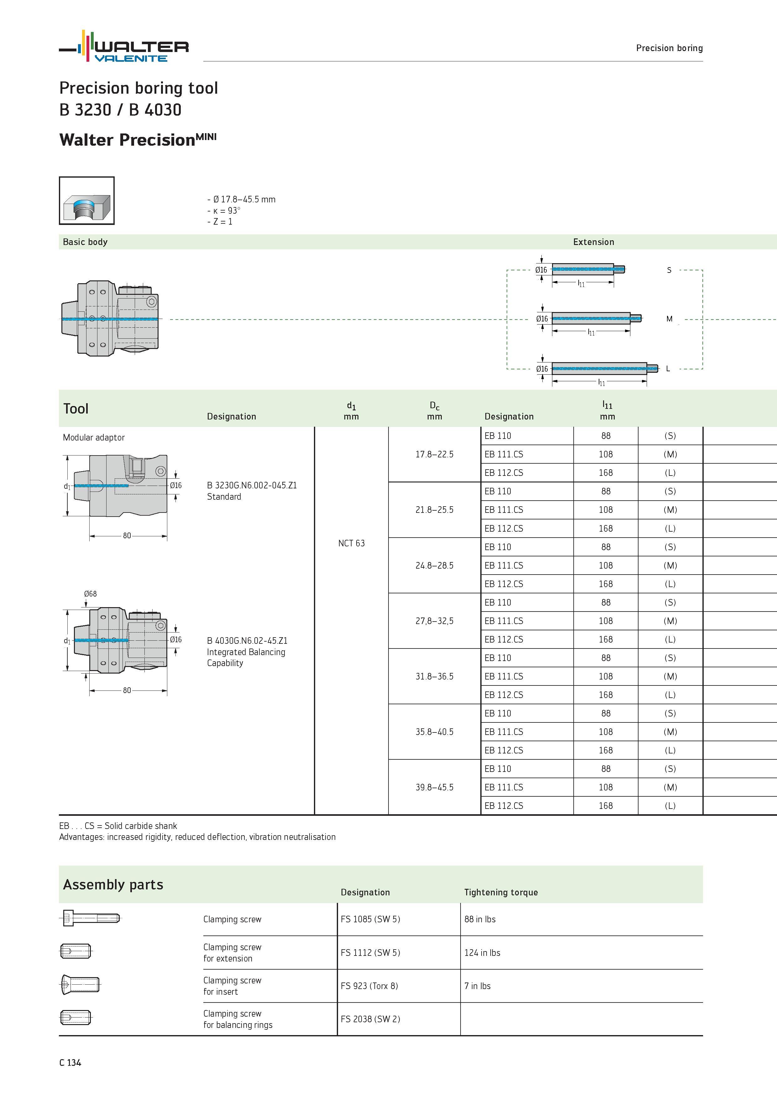777x1099 pixels.
Task: Select "FS 1112 (SW 5)" designation
Action: tap(370, 952)
